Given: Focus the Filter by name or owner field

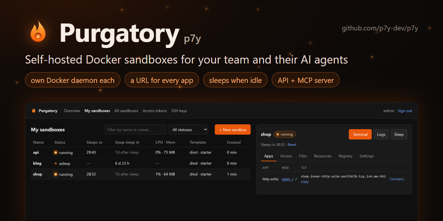Looking at the screenshot, I should (x=136, y=129).
